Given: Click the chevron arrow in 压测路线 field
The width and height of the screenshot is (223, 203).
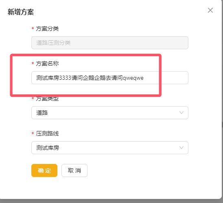Looking at the screenshot, I should 181,148.
